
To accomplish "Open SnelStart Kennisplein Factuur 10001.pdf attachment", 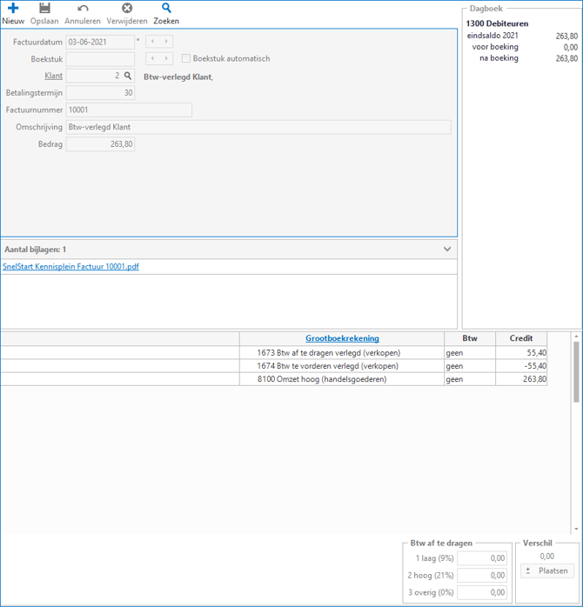I will (70, 267).
